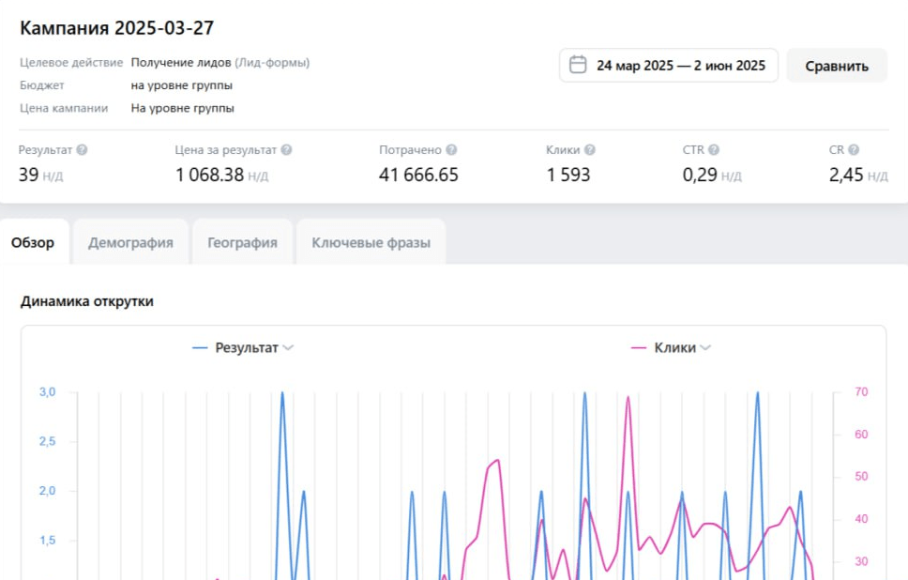908x580 pixels.
Task: Open the Демография tab
Action: 130,242
